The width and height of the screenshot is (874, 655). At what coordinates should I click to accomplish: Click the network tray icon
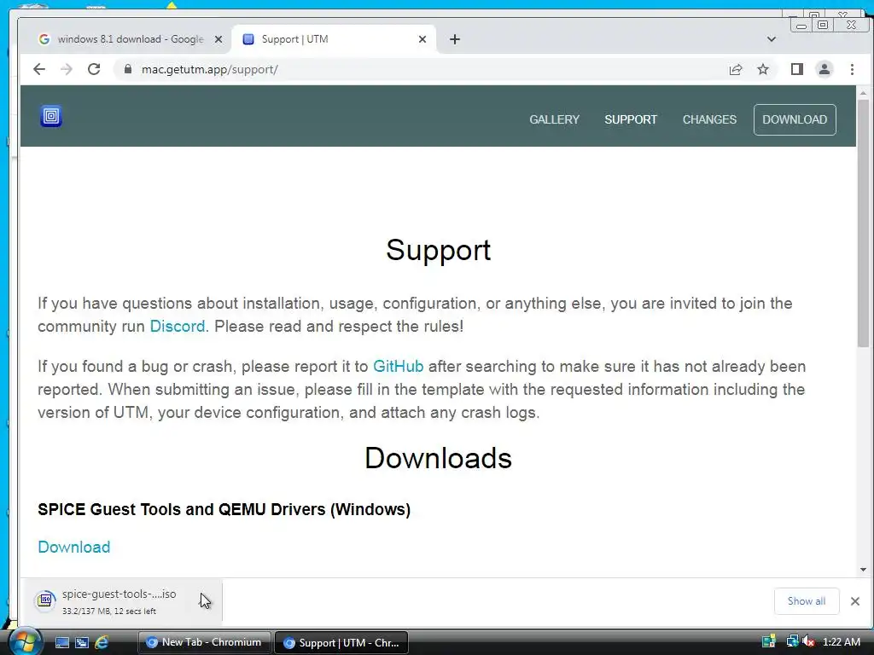pyautogui.click(x=791, y=641)
